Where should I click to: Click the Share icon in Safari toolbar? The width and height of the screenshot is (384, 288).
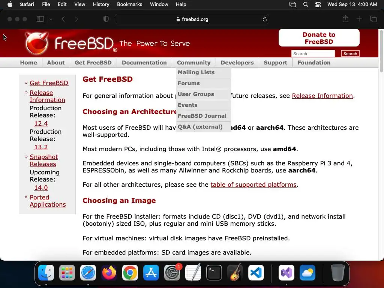345,19
